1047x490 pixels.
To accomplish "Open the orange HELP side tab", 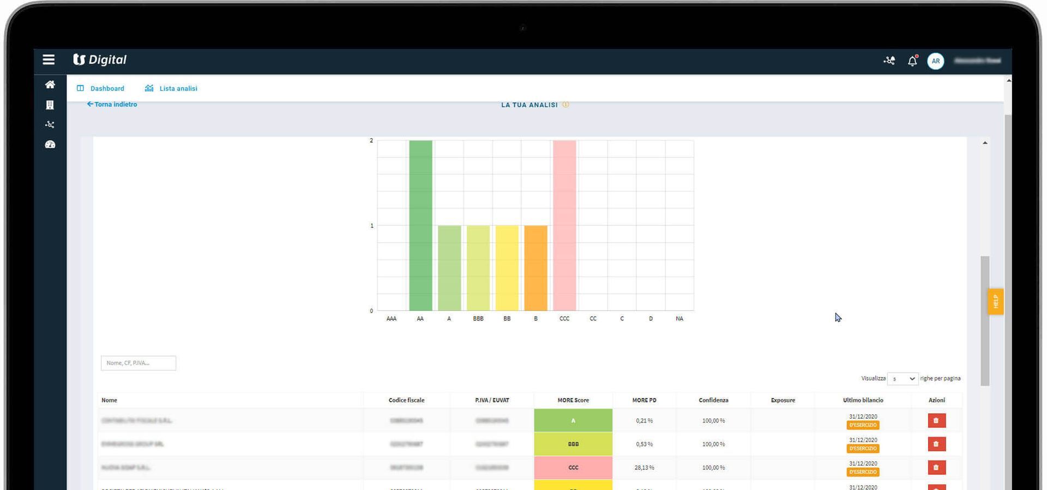I will [996, 301].
